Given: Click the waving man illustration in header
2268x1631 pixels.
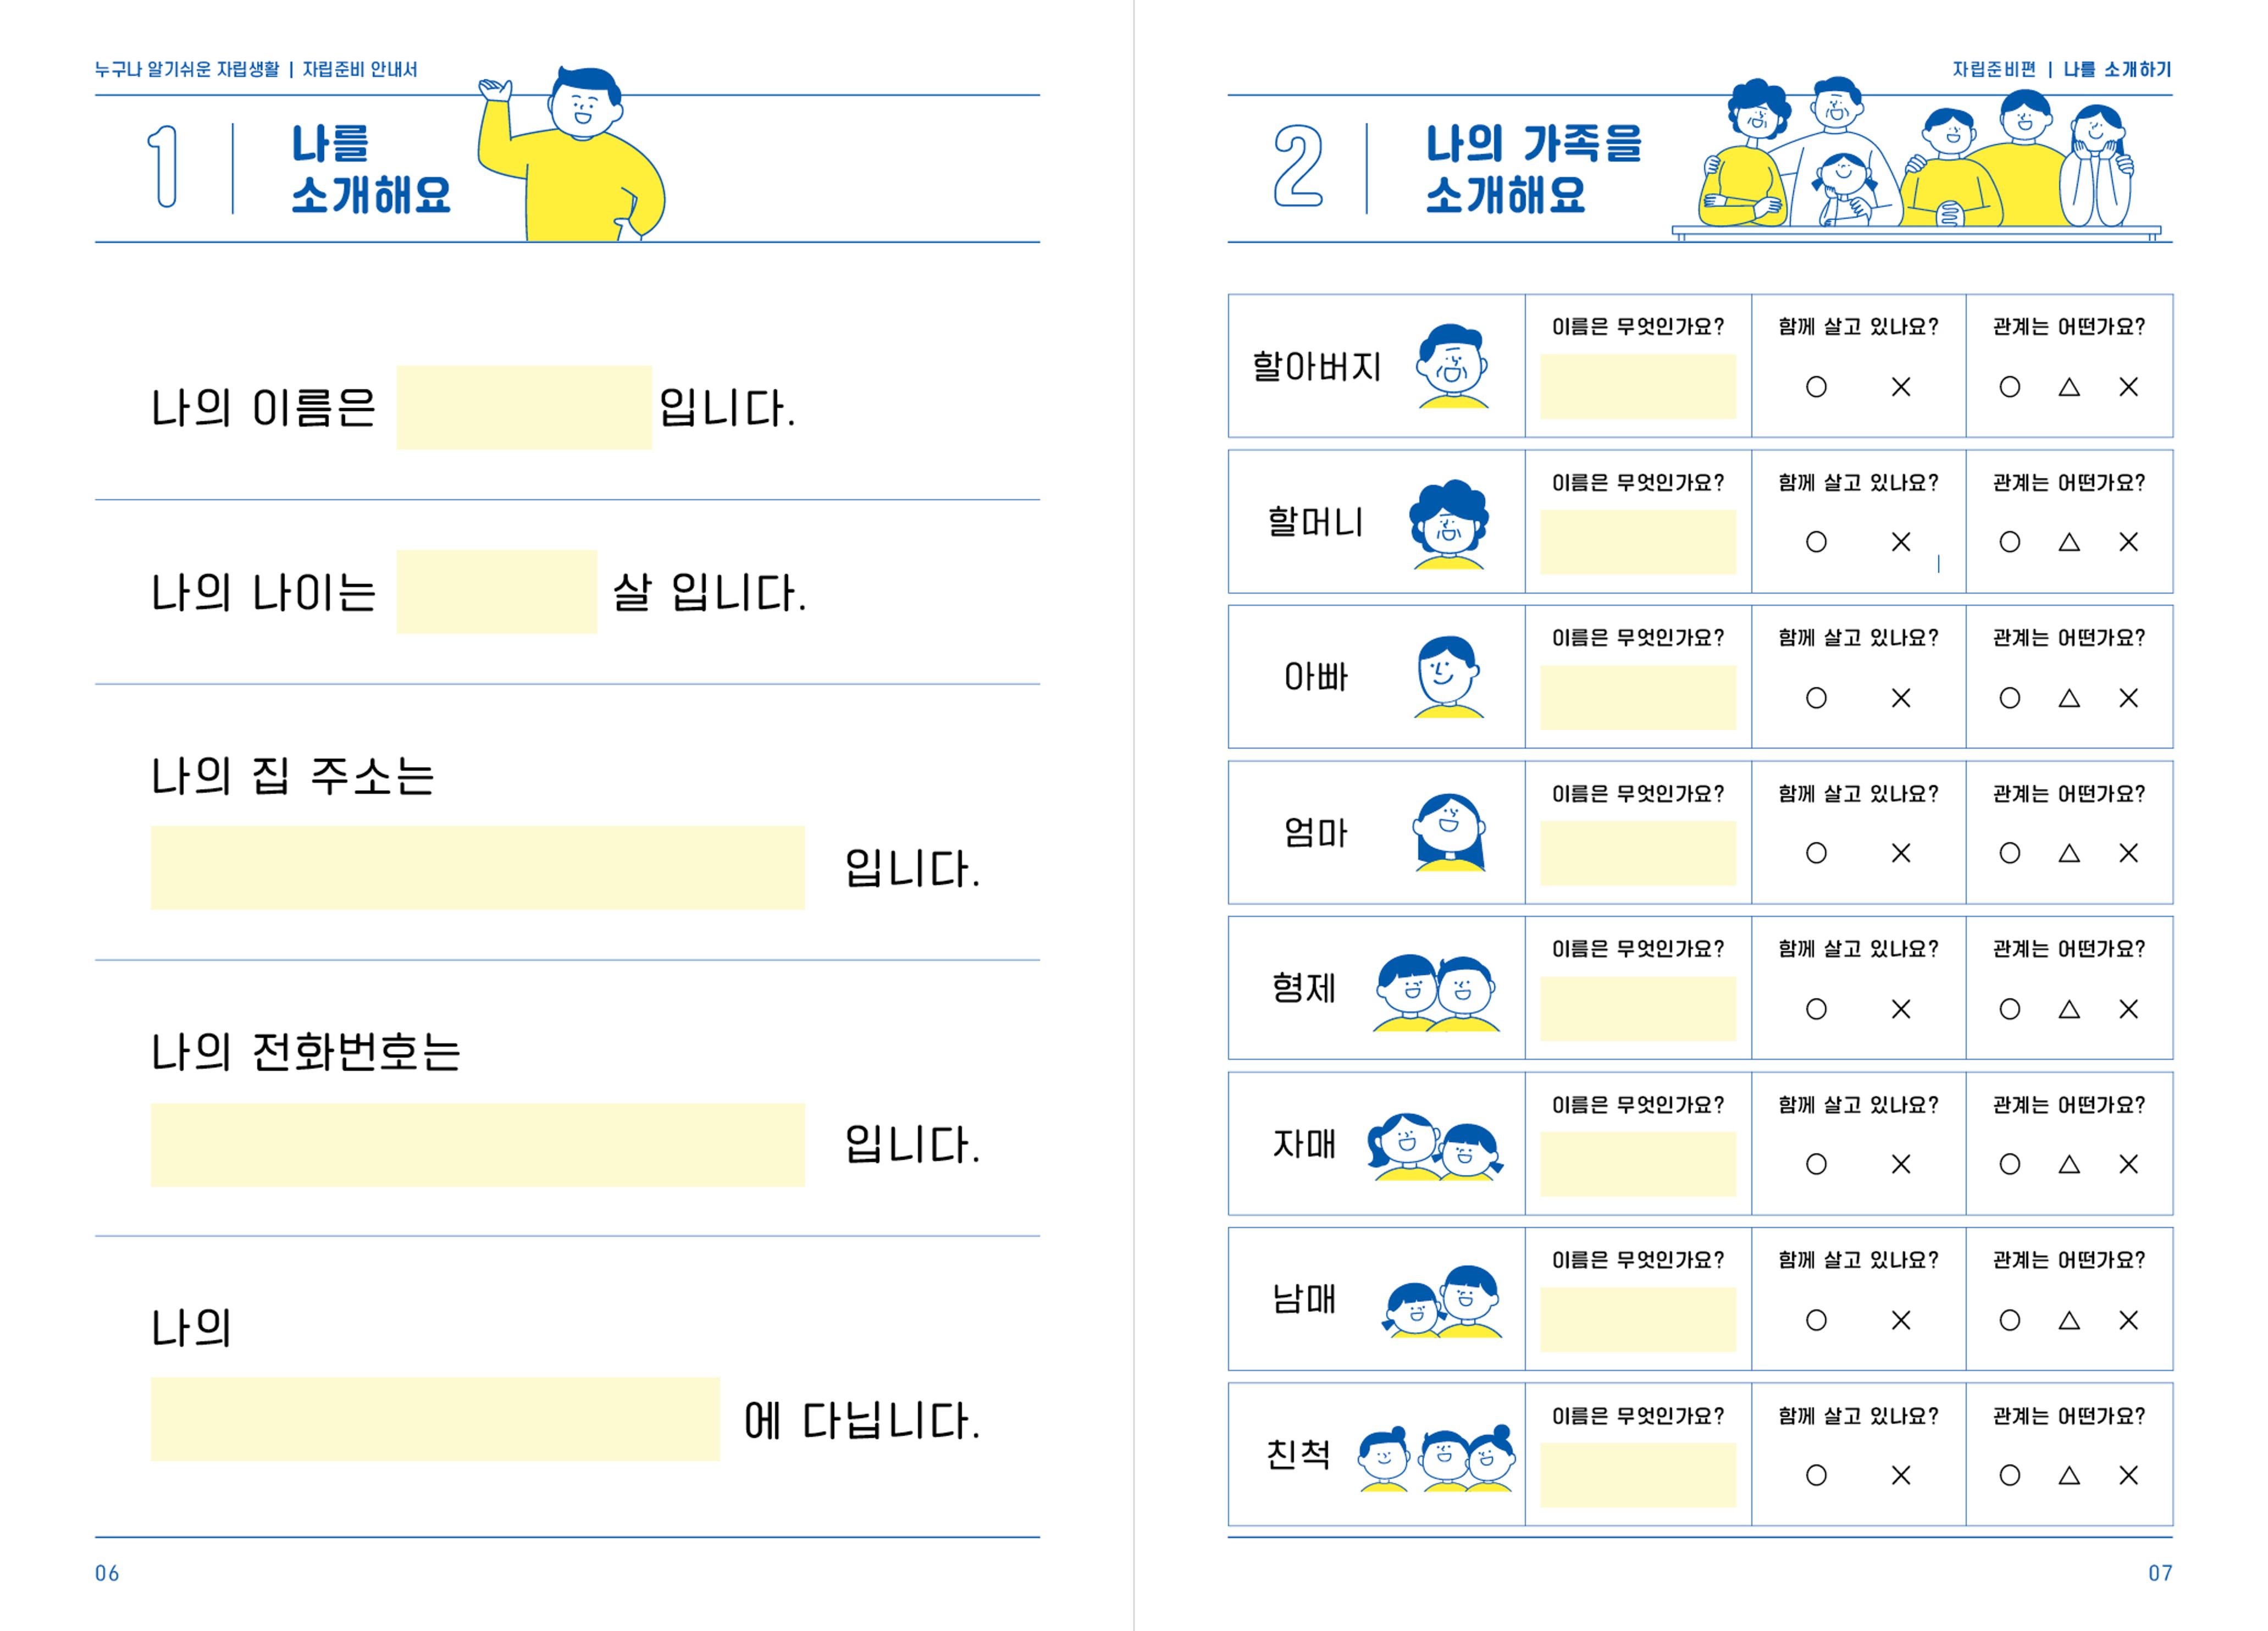Looking at the screenshot, I should (x=570, y=155).
